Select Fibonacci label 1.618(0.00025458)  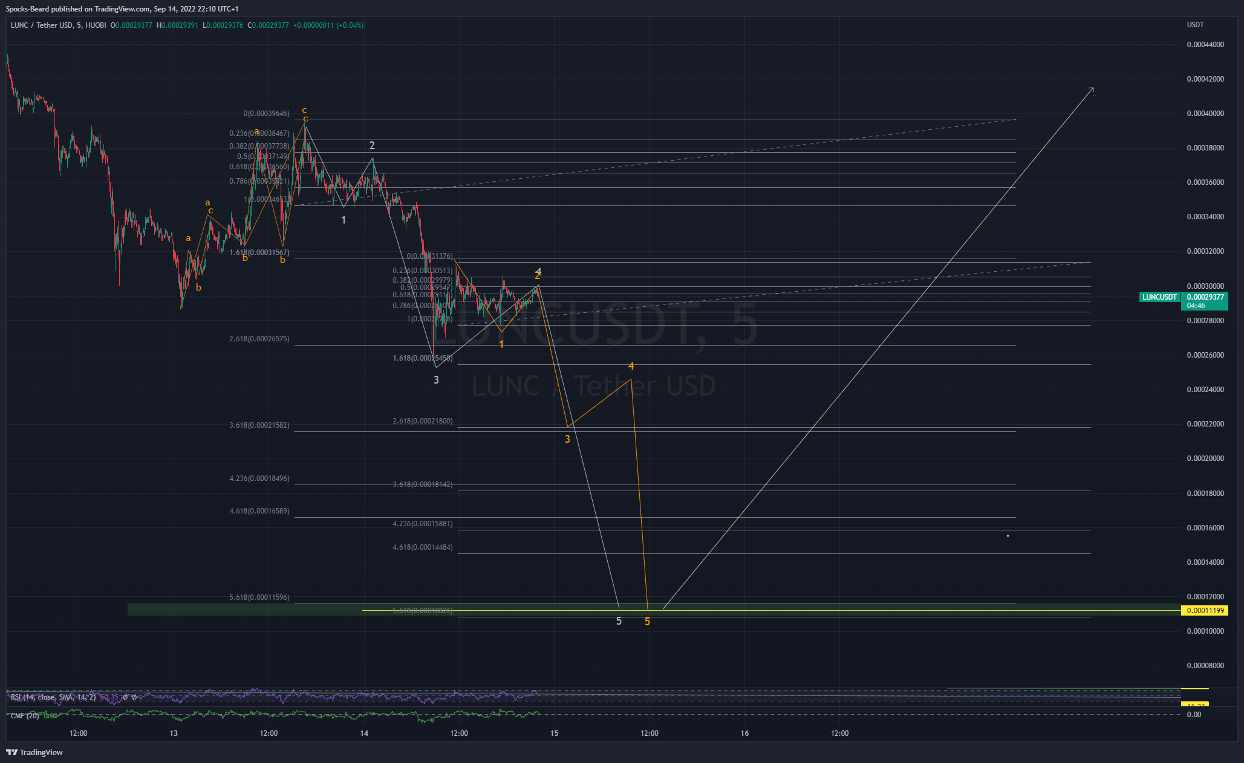423,358
